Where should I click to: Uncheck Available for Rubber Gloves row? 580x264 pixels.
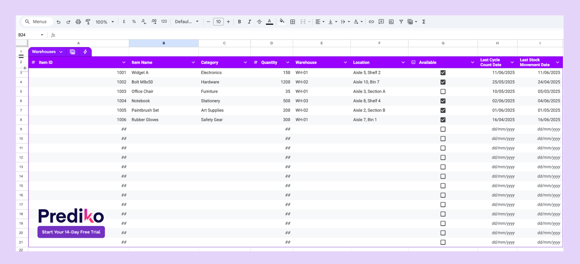coord(443,120)
